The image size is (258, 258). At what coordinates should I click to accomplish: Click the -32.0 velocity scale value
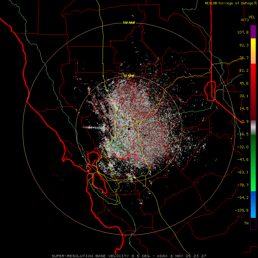[x=243, y=147]
